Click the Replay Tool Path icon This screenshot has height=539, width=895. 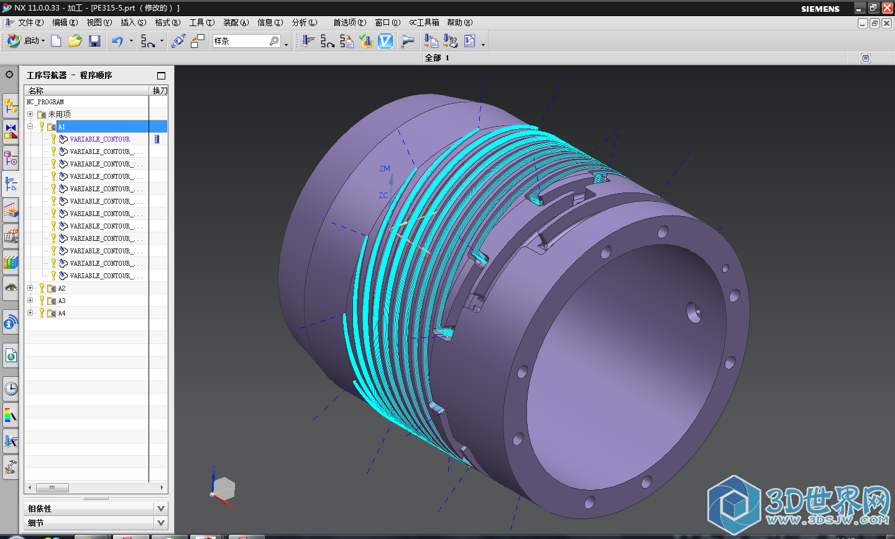pos(327,41)
